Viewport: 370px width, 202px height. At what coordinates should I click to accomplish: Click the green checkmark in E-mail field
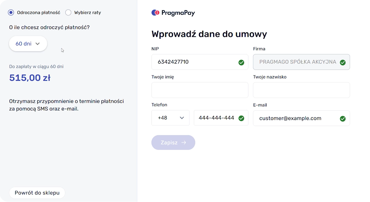click(343, 119)
